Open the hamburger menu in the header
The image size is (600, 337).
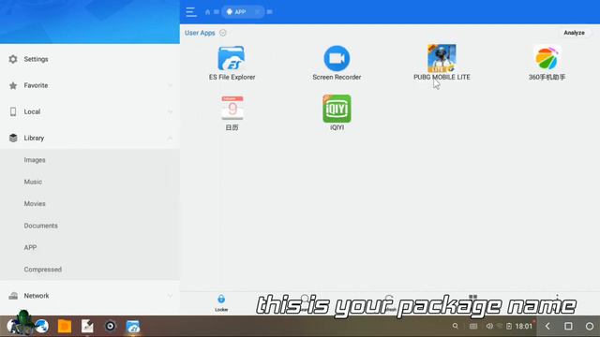[x=190, y=12]
